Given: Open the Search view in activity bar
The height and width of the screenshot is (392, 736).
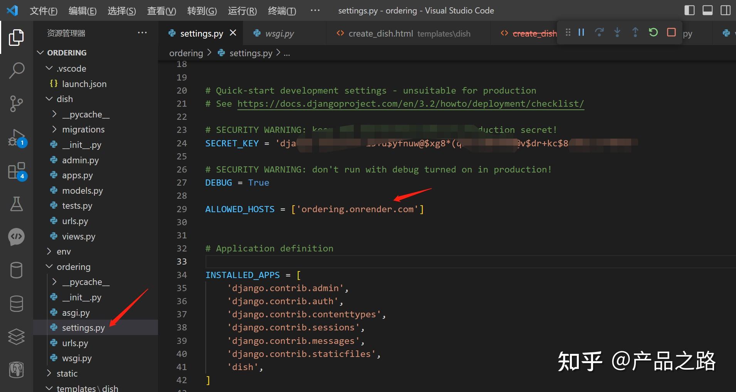Looking at the screenshot, I should pyautogui.click(x=16, y=70).
